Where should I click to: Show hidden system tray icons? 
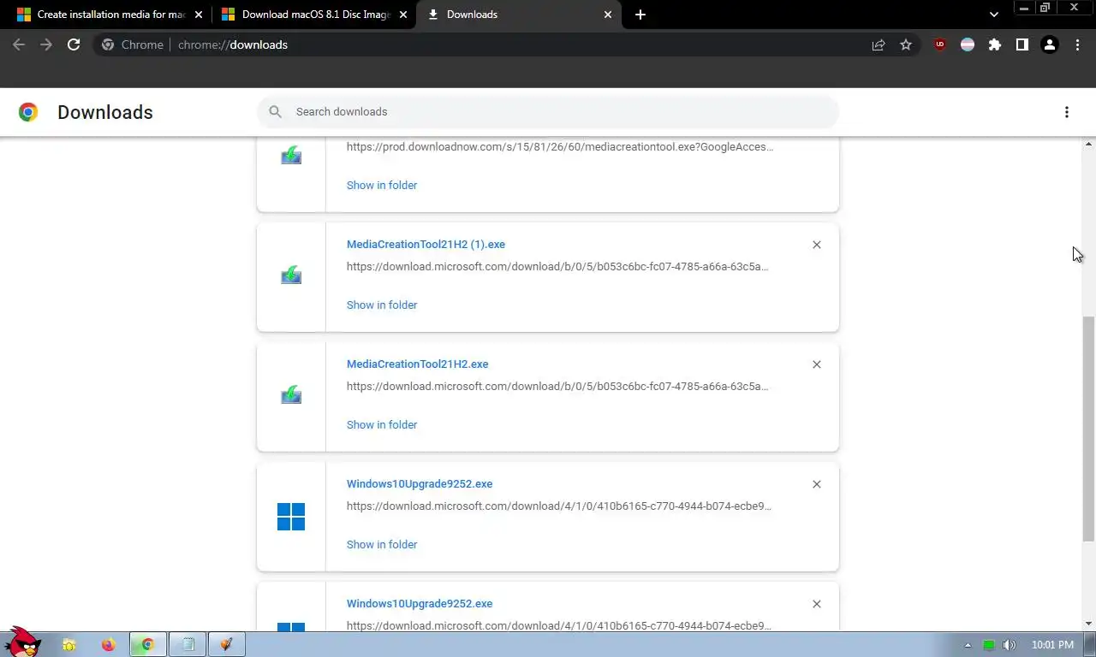[x=968, y=645]
